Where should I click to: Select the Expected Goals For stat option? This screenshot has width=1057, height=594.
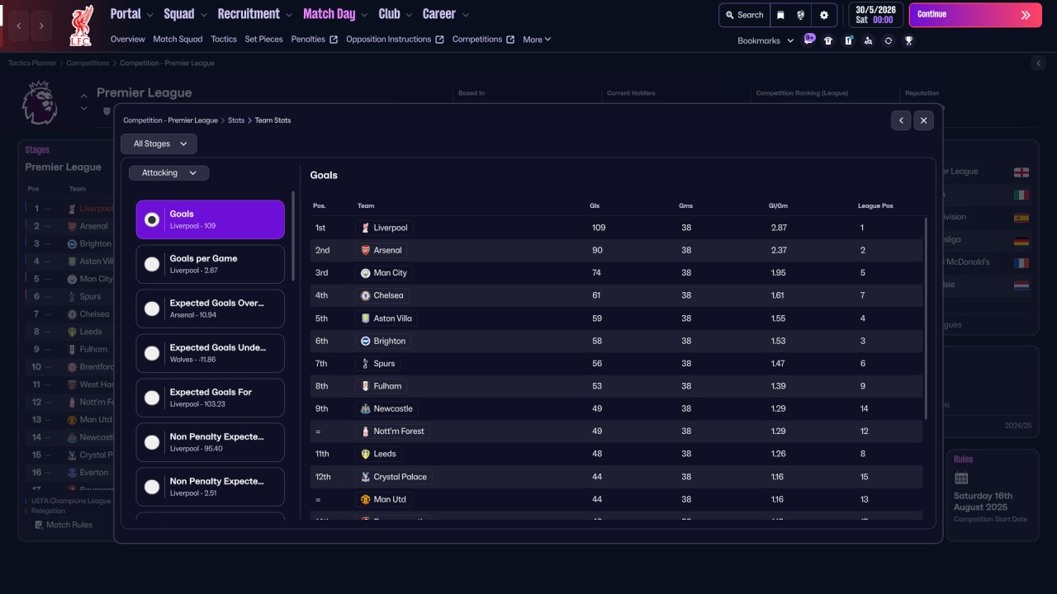[211, 398]
